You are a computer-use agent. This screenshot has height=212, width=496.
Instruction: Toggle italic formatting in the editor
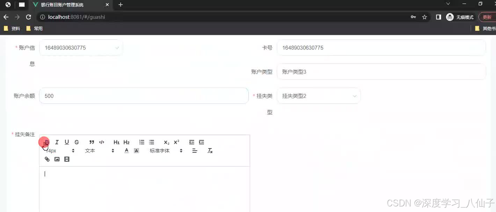click(57, 142)
